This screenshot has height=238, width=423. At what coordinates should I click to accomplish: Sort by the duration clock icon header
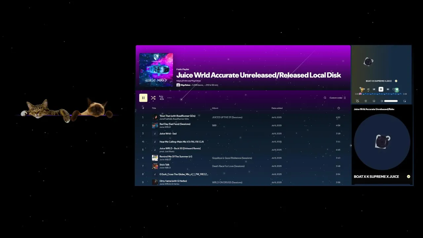point(338,108)
